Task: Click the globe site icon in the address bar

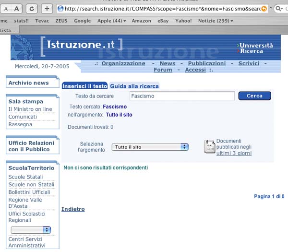Action: pyautogui.click(x=60, y=9)
